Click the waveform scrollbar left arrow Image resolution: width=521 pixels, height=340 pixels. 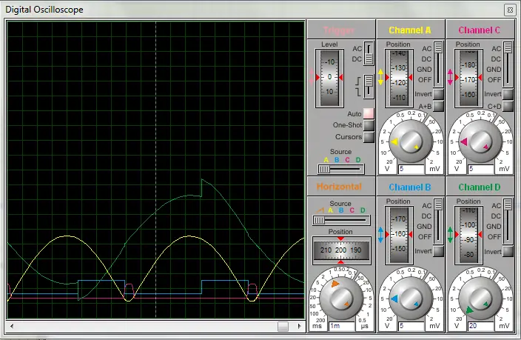tap(12, 326)
